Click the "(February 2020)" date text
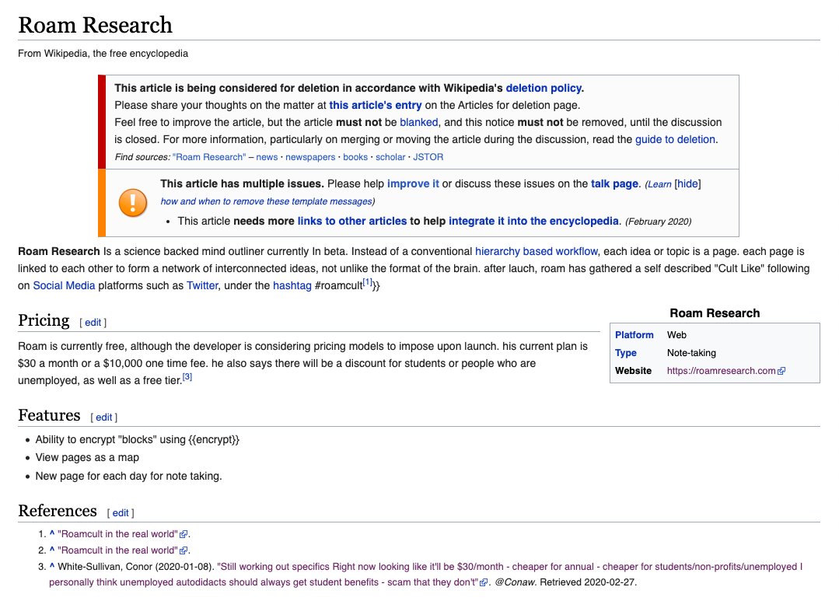This screenshot has width=839, height=601. point(658,222)
